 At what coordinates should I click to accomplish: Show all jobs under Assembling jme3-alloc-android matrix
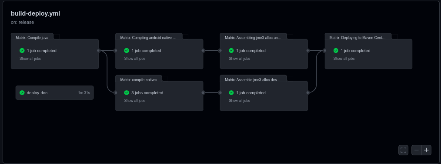point(239,59)
